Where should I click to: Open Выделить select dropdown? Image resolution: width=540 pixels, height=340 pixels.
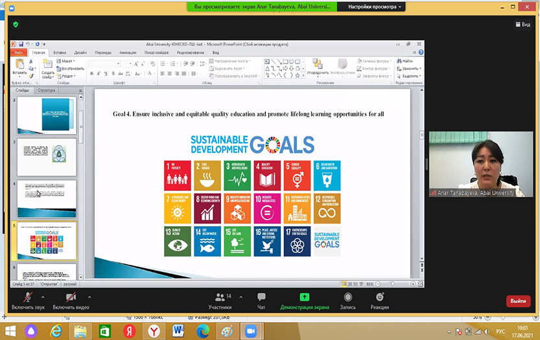click(409, 76)
